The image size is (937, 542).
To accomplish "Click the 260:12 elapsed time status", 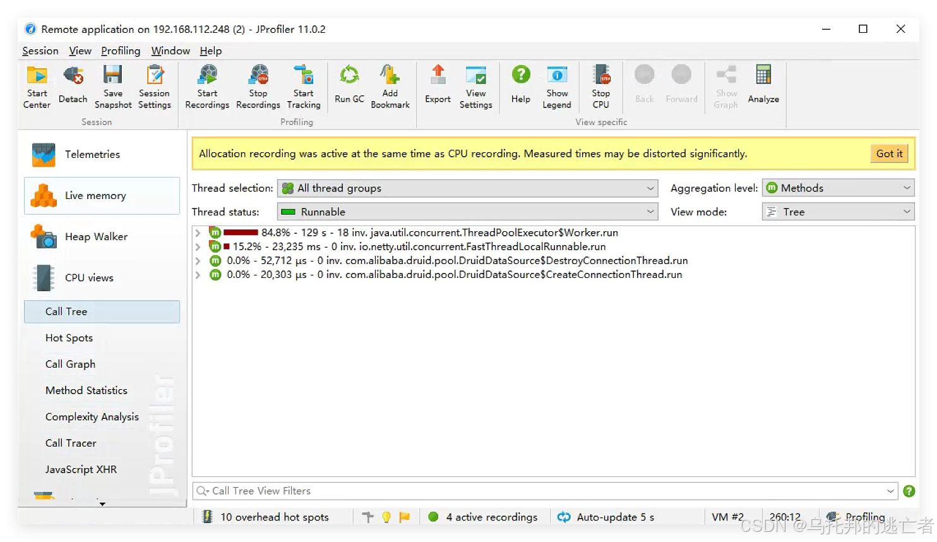I will point(785,517).
